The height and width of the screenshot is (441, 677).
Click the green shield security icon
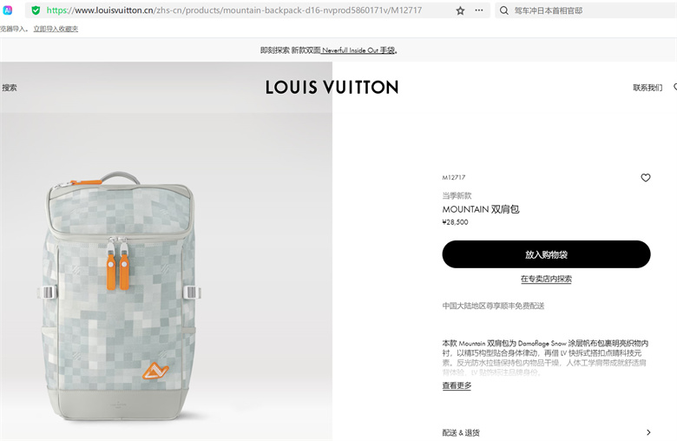tap(36, 10)
